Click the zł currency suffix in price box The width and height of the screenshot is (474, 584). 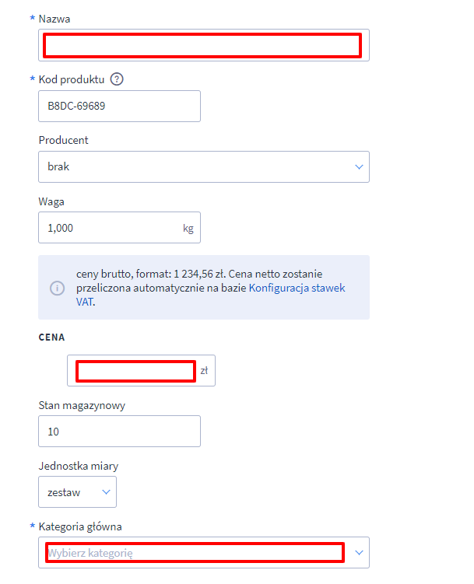click(x=204, y=371)
